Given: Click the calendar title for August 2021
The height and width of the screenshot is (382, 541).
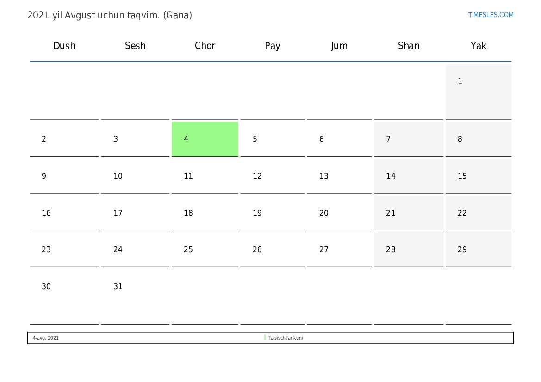Looking at the screenshot, I should (110, 15).
